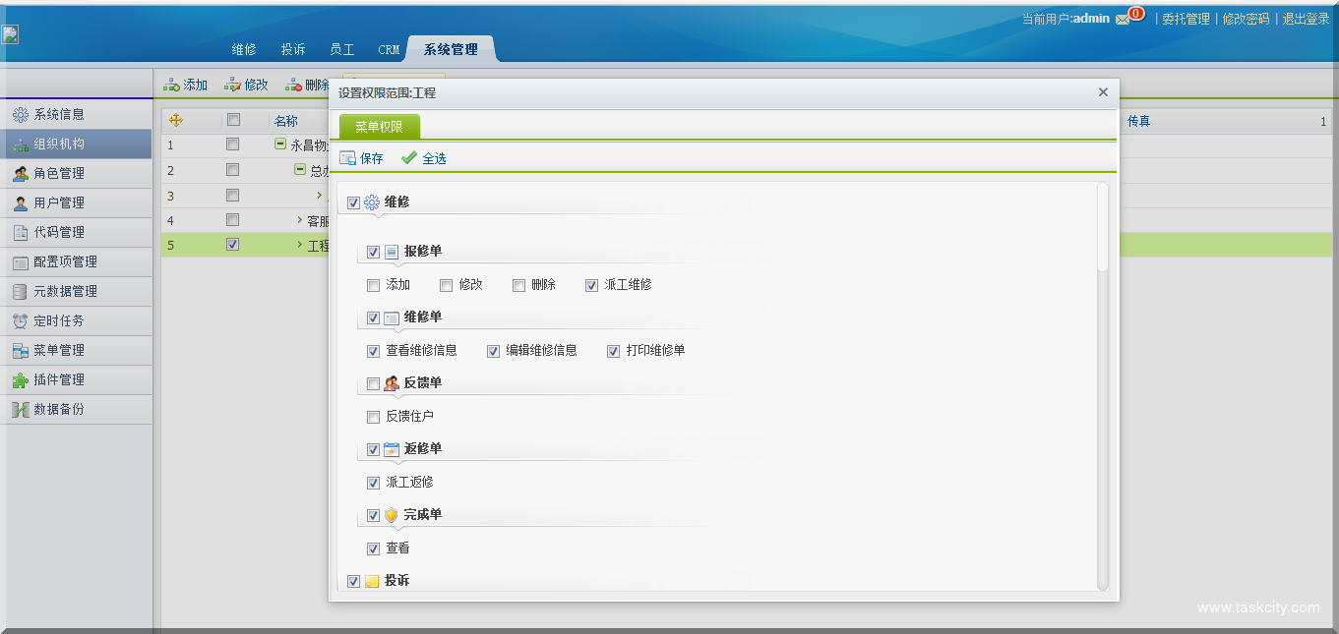Click the 添加 toolbar button in the grid

(x=185, y=85)
